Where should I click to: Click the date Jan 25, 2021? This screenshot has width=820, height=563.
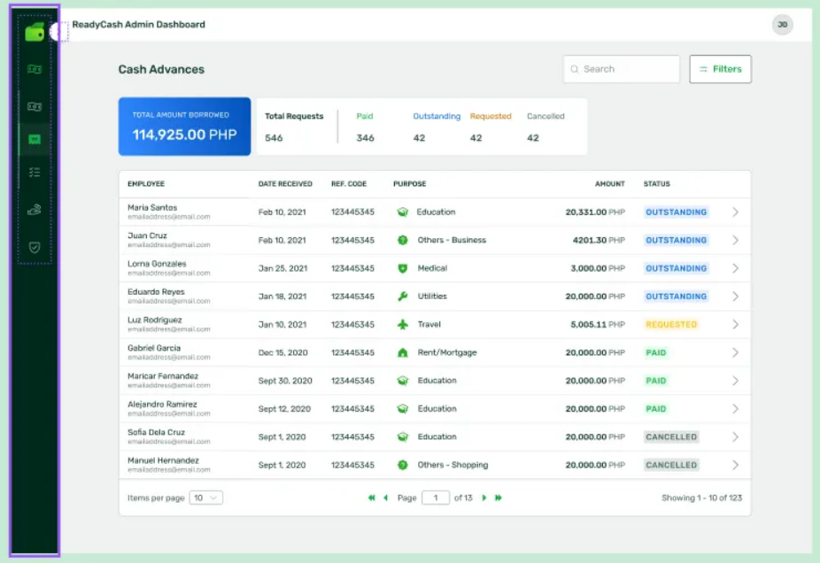282,269
